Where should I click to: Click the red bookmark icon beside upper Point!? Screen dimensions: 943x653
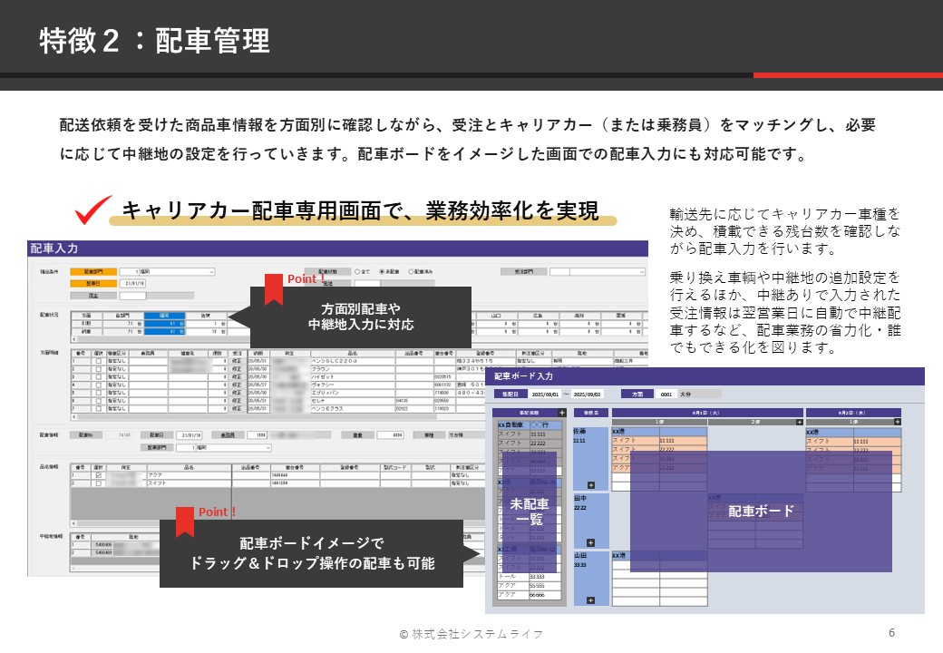(274, 288)
